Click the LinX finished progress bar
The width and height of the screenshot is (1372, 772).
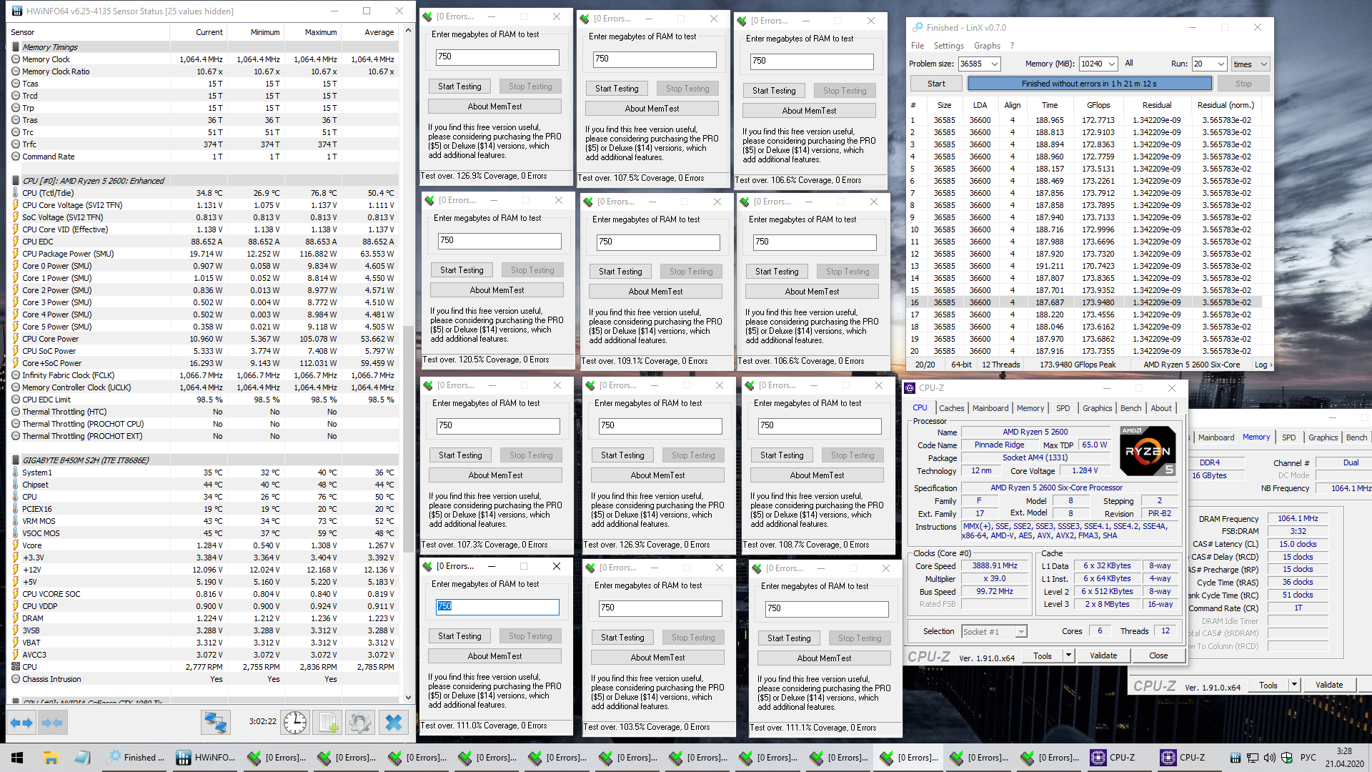click(1089, 84)
